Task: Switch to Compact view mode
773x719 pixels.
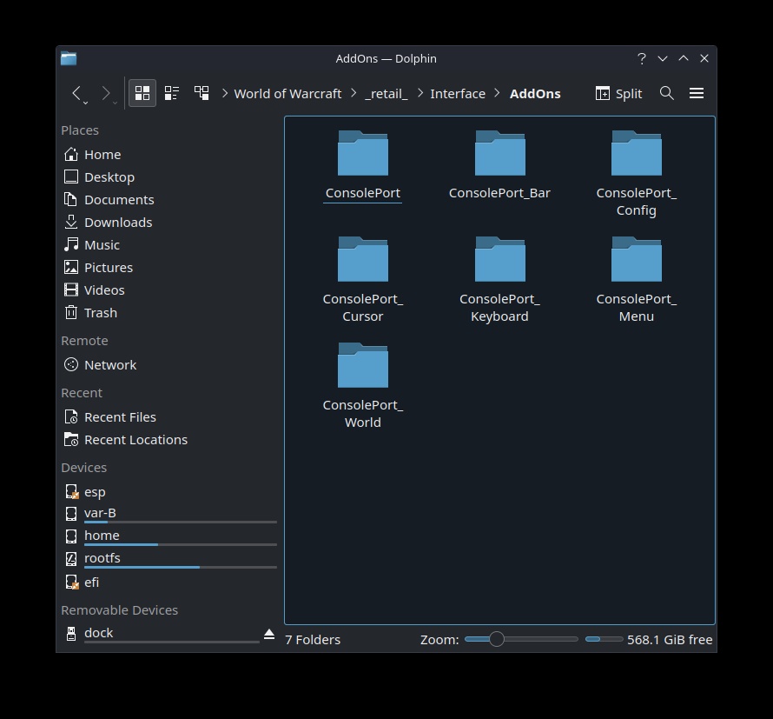Action: click(x=172, y=93)
